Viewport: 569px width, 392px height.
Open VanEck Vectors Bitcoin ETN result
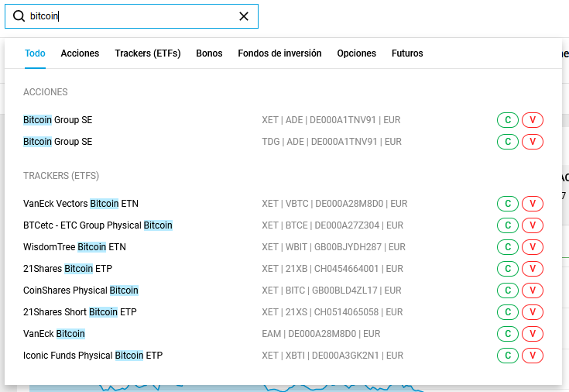[81, 204]
